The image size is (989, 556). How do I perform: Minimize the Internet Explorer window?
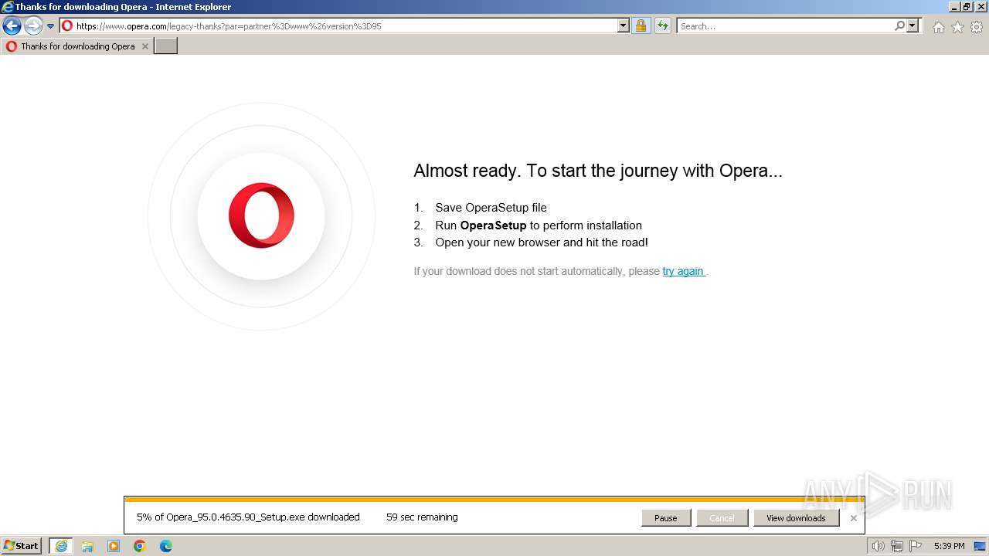(x=954, y=7)
